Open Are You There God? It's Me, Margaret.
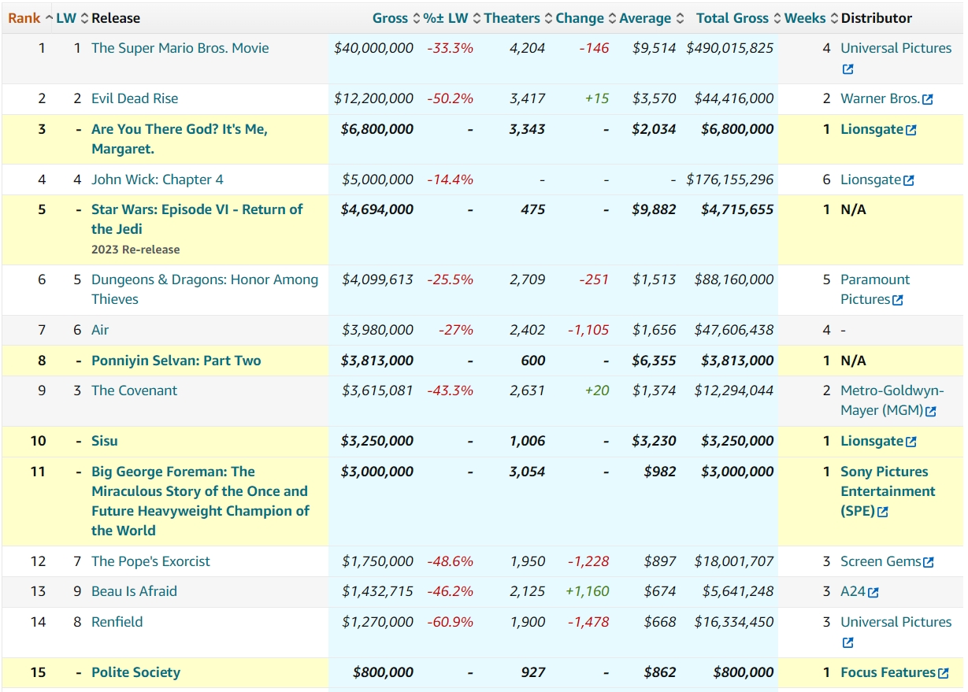 (x=180, y=139)
